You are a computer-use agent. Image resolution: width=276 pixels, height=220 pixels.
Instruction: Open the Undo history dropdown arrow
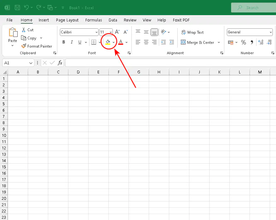click(x=32, y=7)
